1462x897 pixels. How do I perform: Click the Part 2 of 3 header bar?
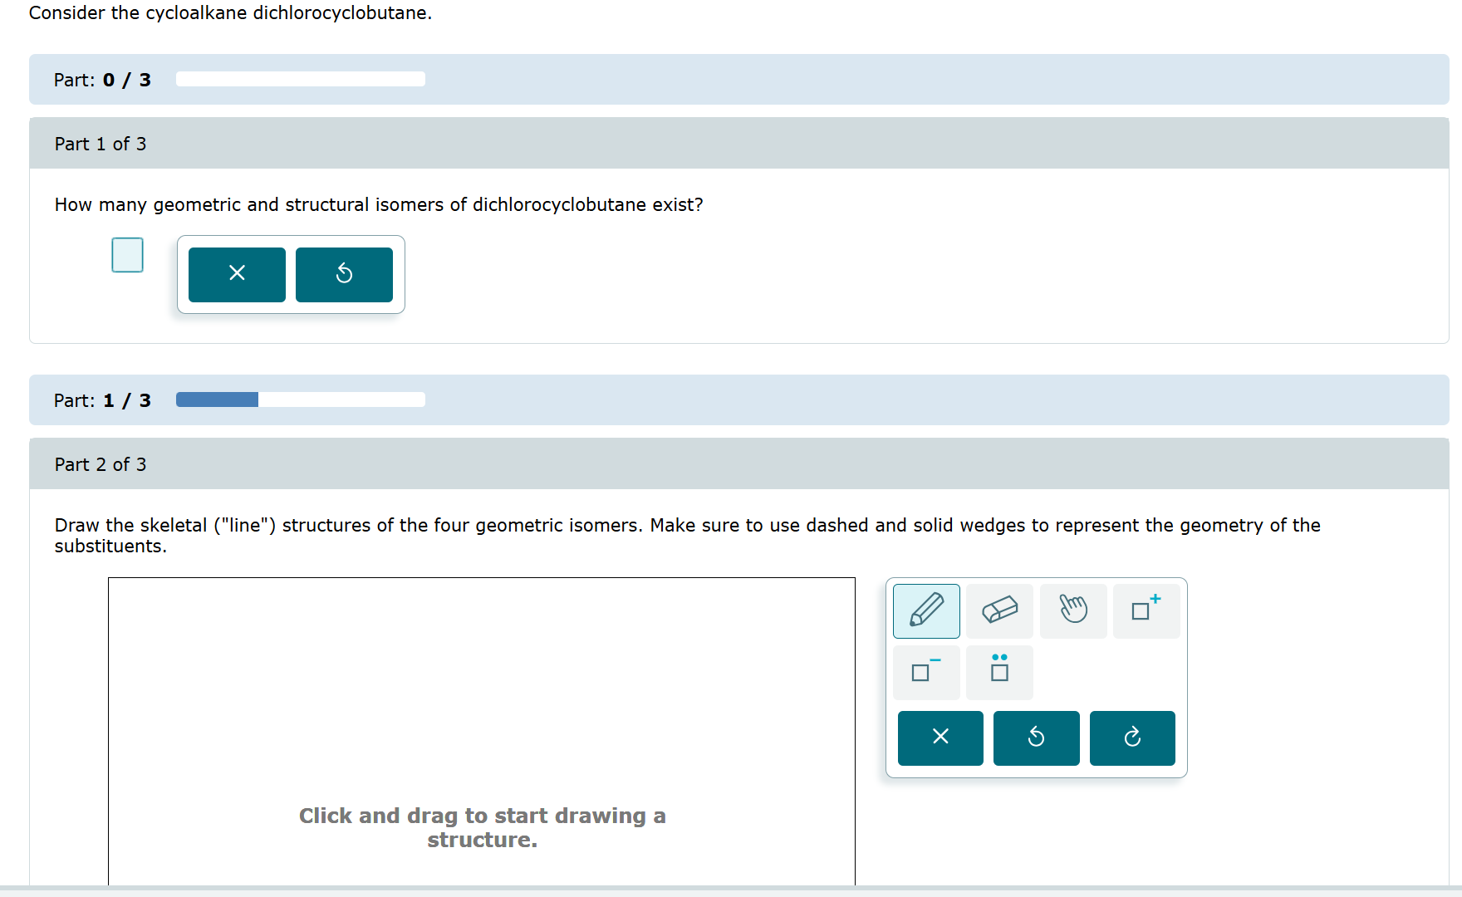(x=731, y=463)
